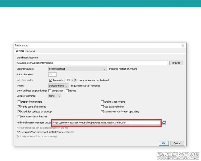The image size is (201, 161).
Task: Enable Use external editor
Action: click(x=102, y=107)
